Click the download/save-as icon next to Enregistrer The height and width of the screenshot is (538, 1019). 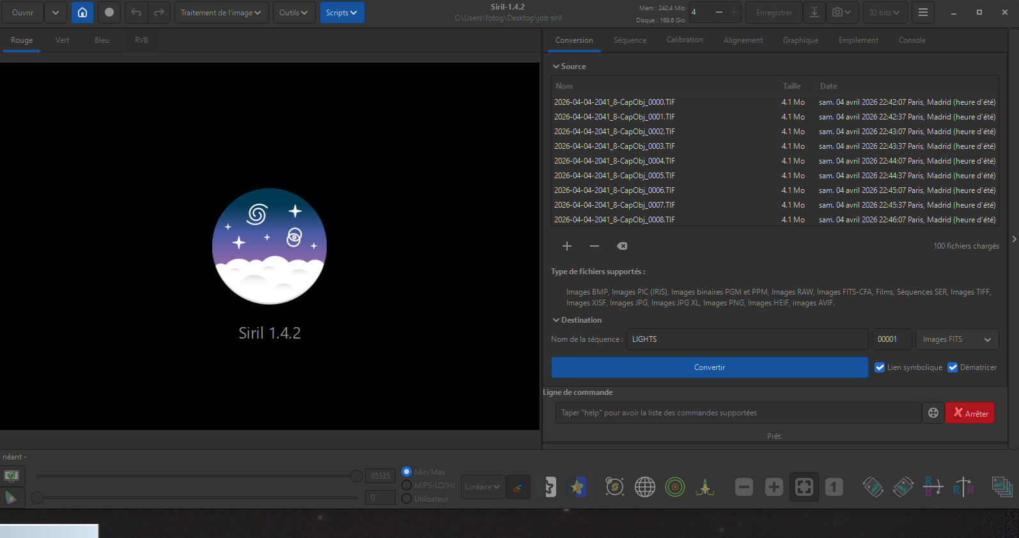[814, 12]
